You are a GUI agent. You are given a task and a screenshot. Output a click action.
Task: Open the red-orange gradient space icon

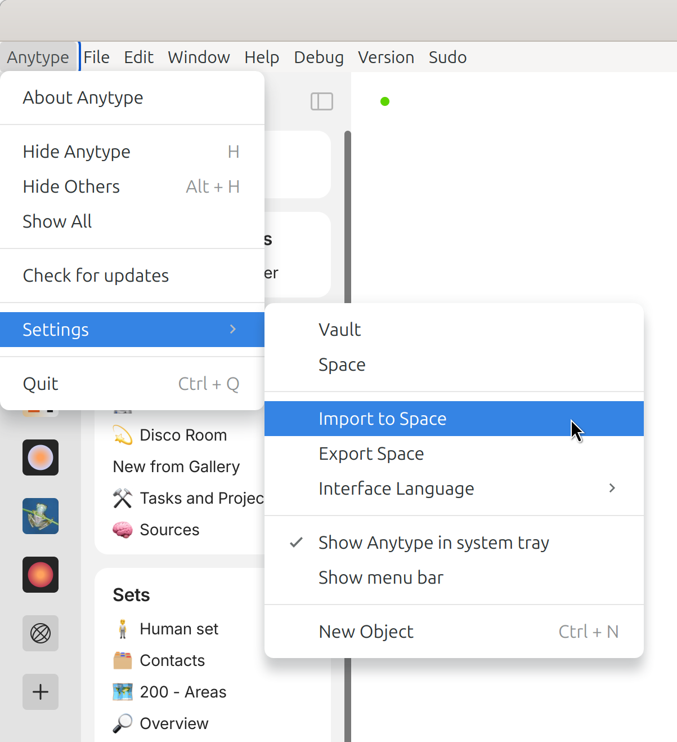pos(41,575)
